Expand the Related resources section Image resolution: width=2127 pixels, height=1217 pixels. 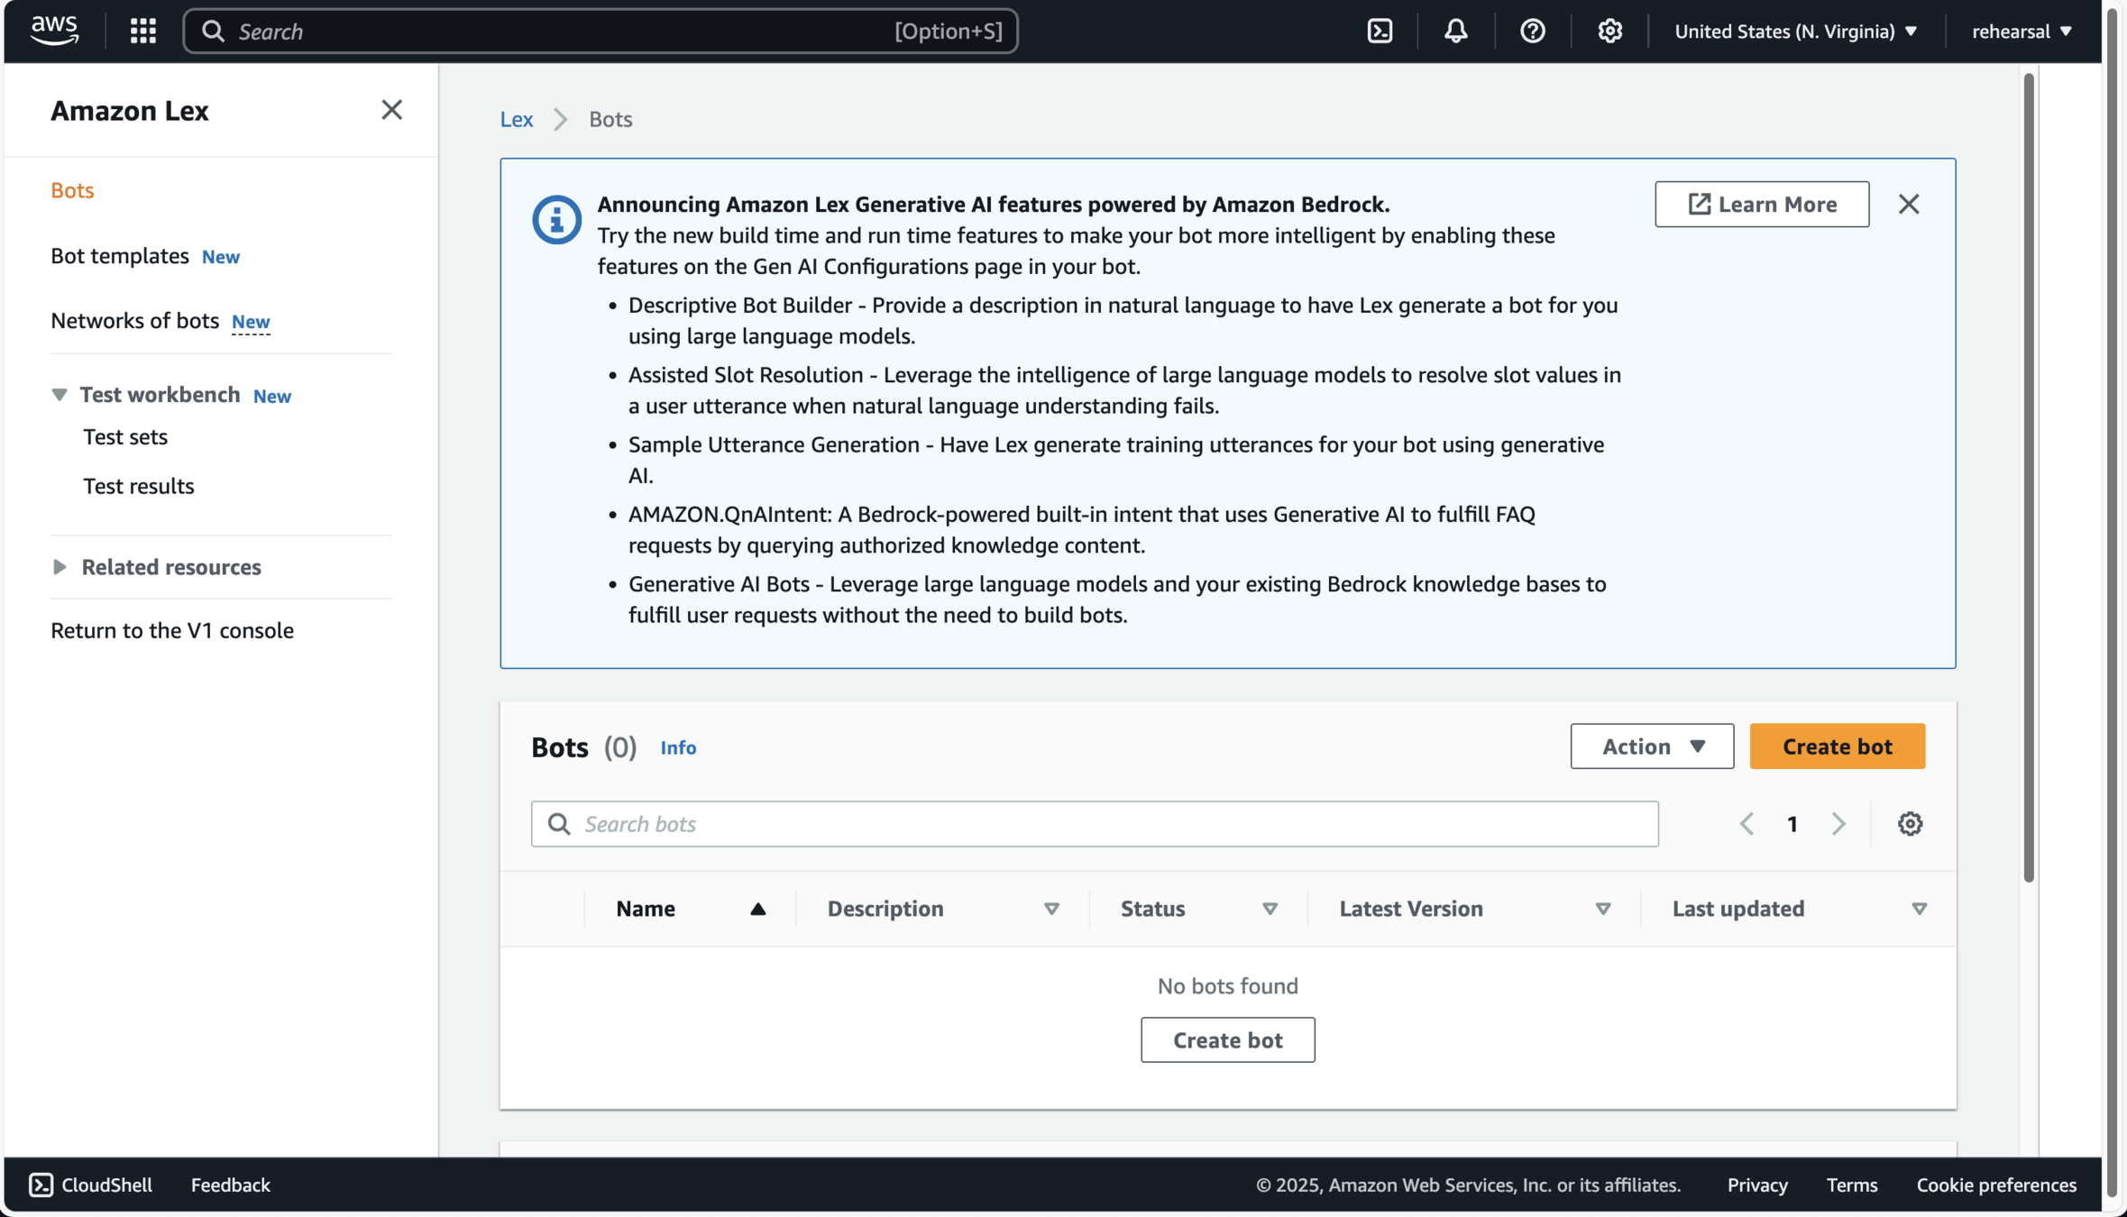tap(60, 567)
